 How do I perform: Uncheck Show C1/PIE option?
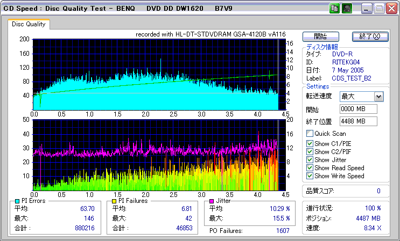click(x=310, y=143)
